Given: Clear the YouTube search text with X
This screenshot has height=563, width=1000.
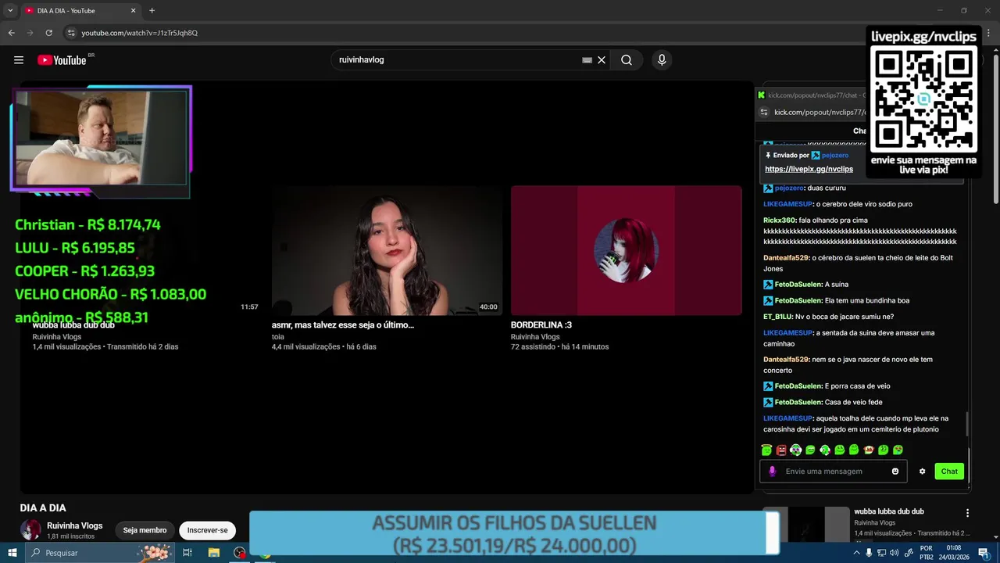Looking at the screenshot, I should (602, 60).
